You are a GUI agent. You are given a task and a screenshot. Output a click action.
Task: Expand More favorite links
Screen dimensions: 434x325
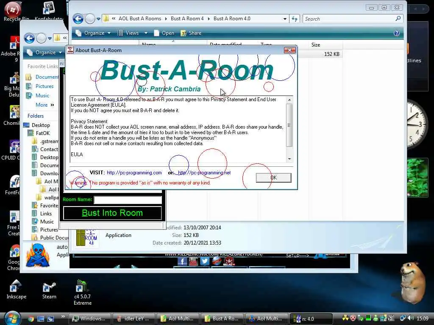point(45,105)
